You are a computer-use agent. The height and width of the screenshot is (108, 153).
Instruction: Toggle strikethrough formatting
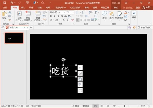(66, 16)
